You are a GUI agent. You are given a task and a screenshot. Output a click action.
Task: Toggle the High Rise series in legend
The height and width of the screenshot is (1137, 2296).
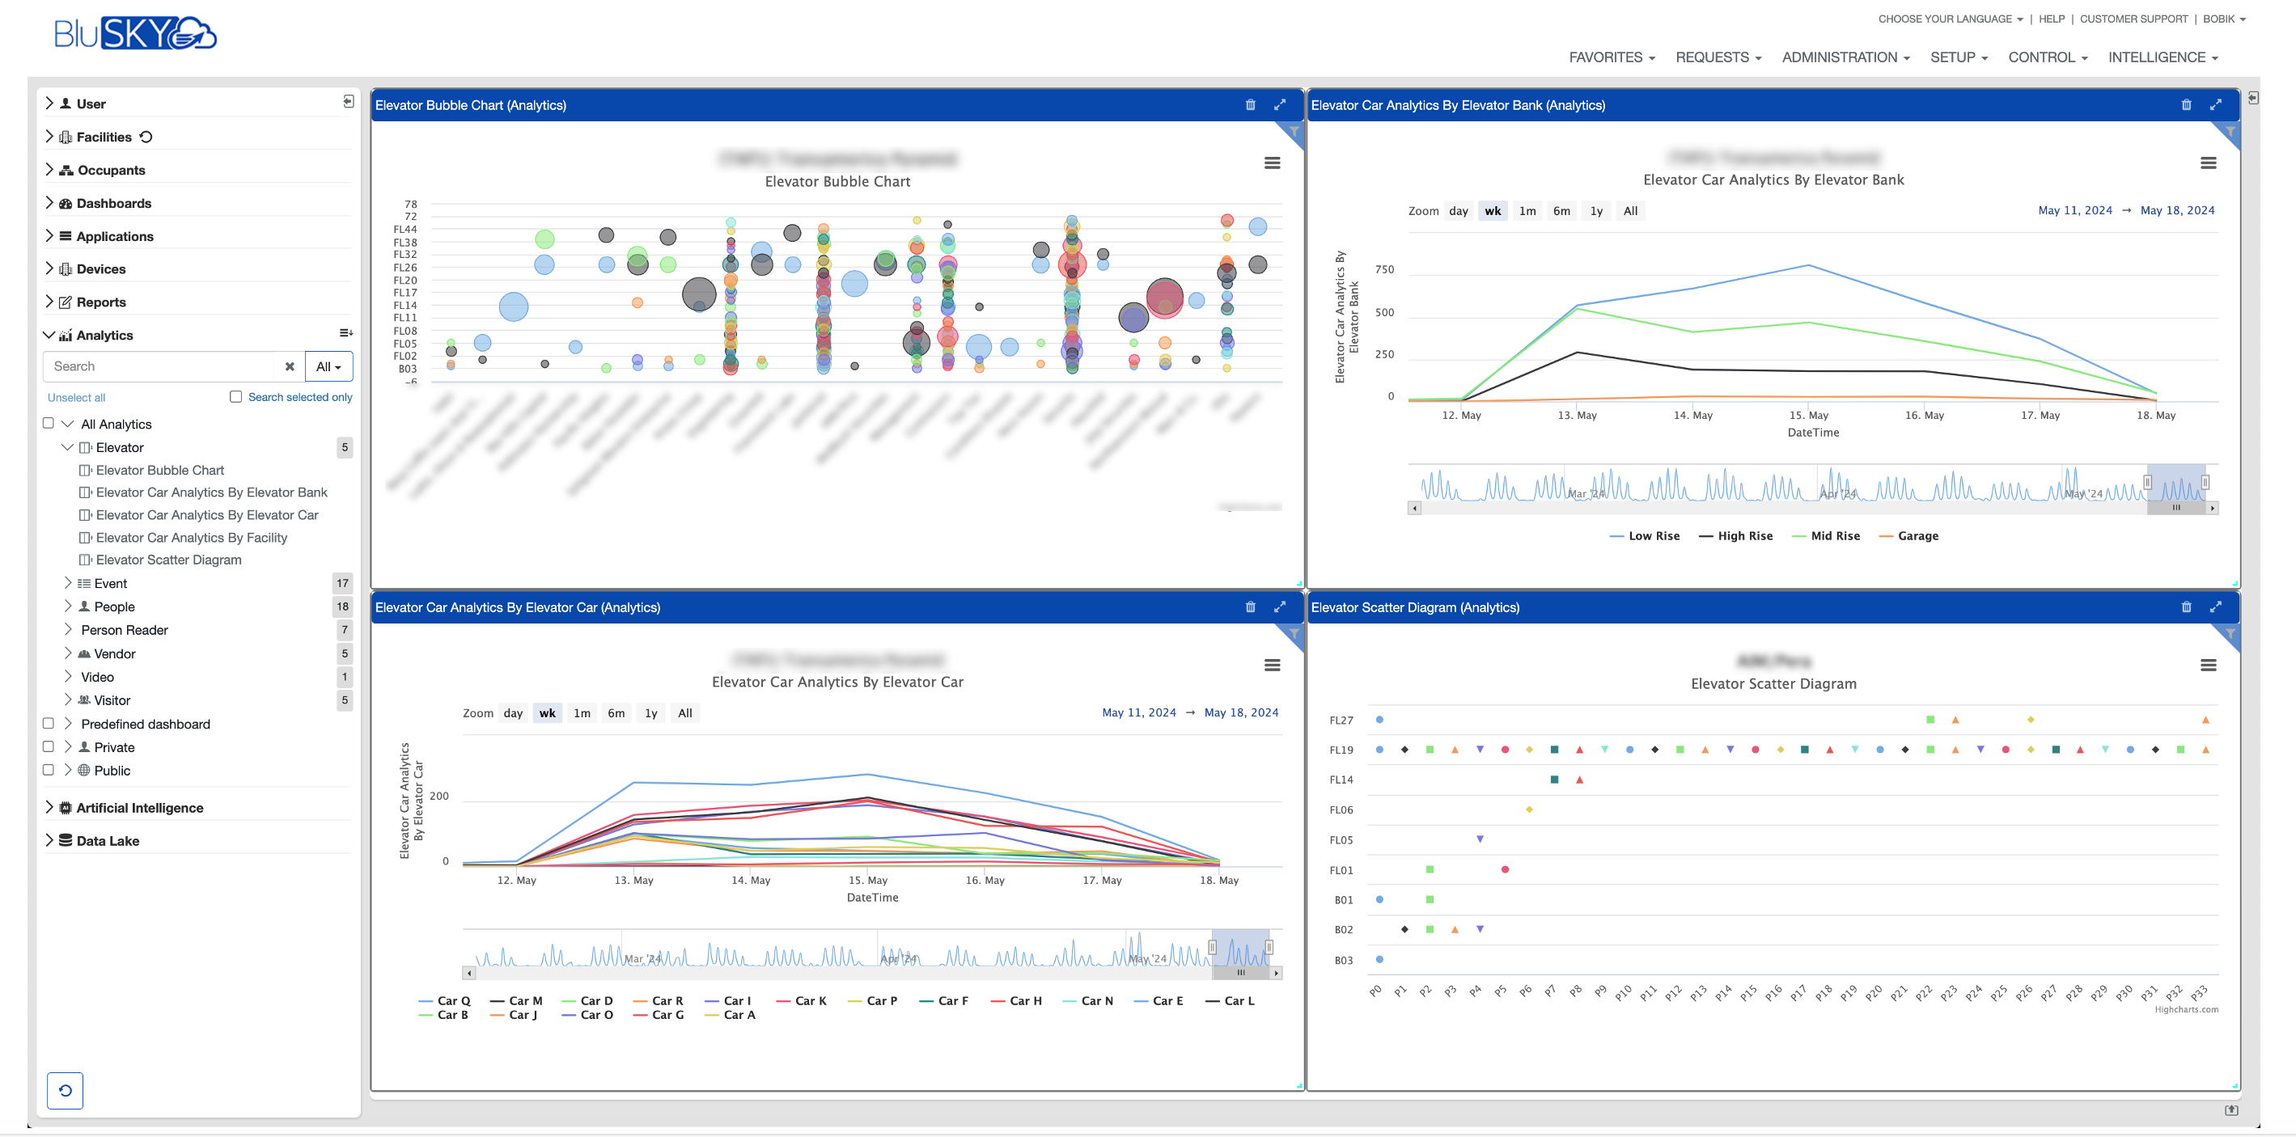[x=1735, y=535]
